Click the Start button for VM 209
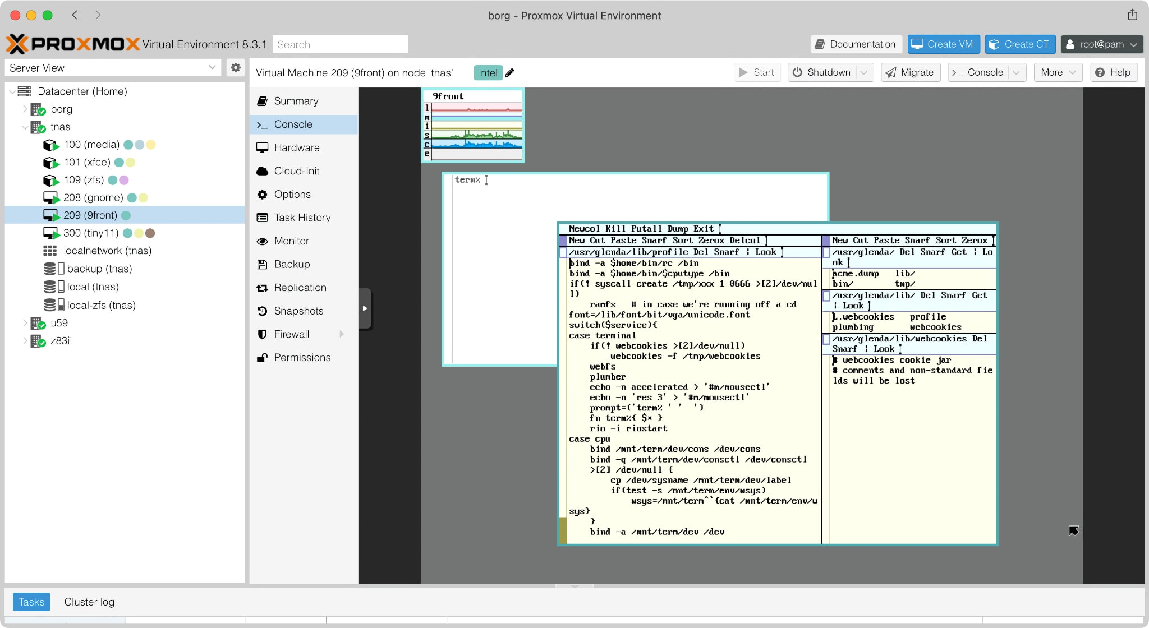Screen dimensions: 1149x628 757,71
